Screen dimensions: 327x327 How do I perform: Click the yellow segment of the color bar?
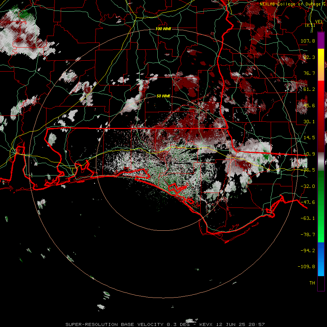[x=321, y=65]
